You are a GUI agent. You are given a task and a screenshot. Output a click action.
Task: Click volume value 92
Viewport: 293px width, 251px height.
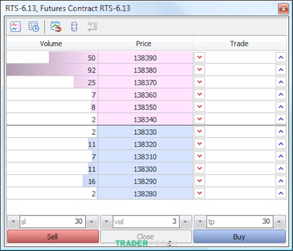point(91,70)
